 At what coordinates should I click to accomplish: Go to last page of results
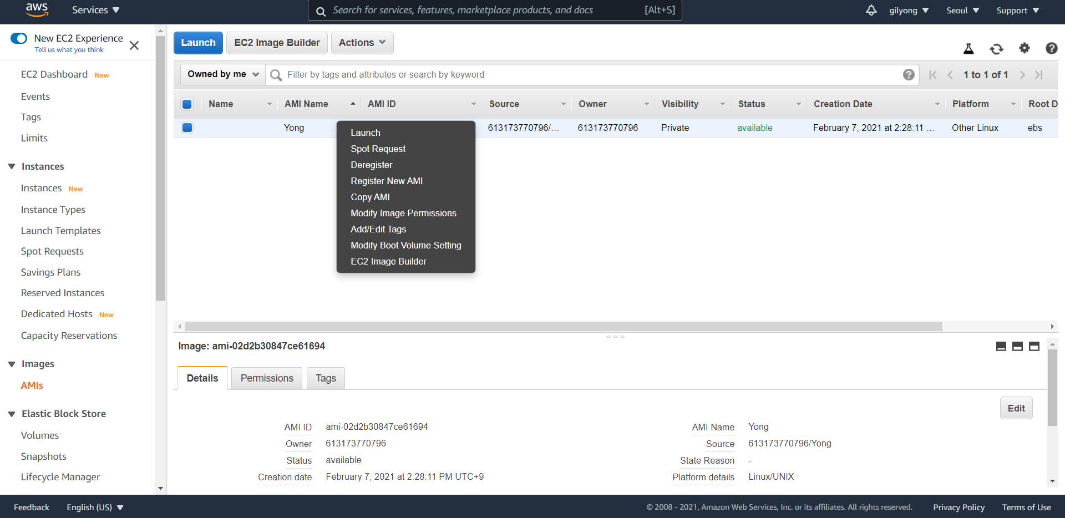[x=1039, y=75]
